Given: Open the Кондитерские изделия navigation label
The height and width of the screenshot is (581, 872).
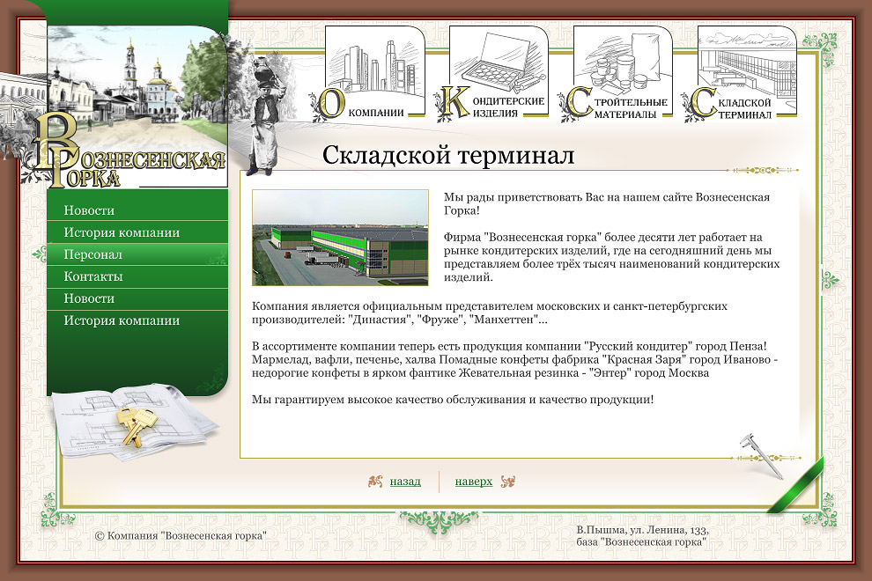Looking at the screenshot, I should point(508,107).
